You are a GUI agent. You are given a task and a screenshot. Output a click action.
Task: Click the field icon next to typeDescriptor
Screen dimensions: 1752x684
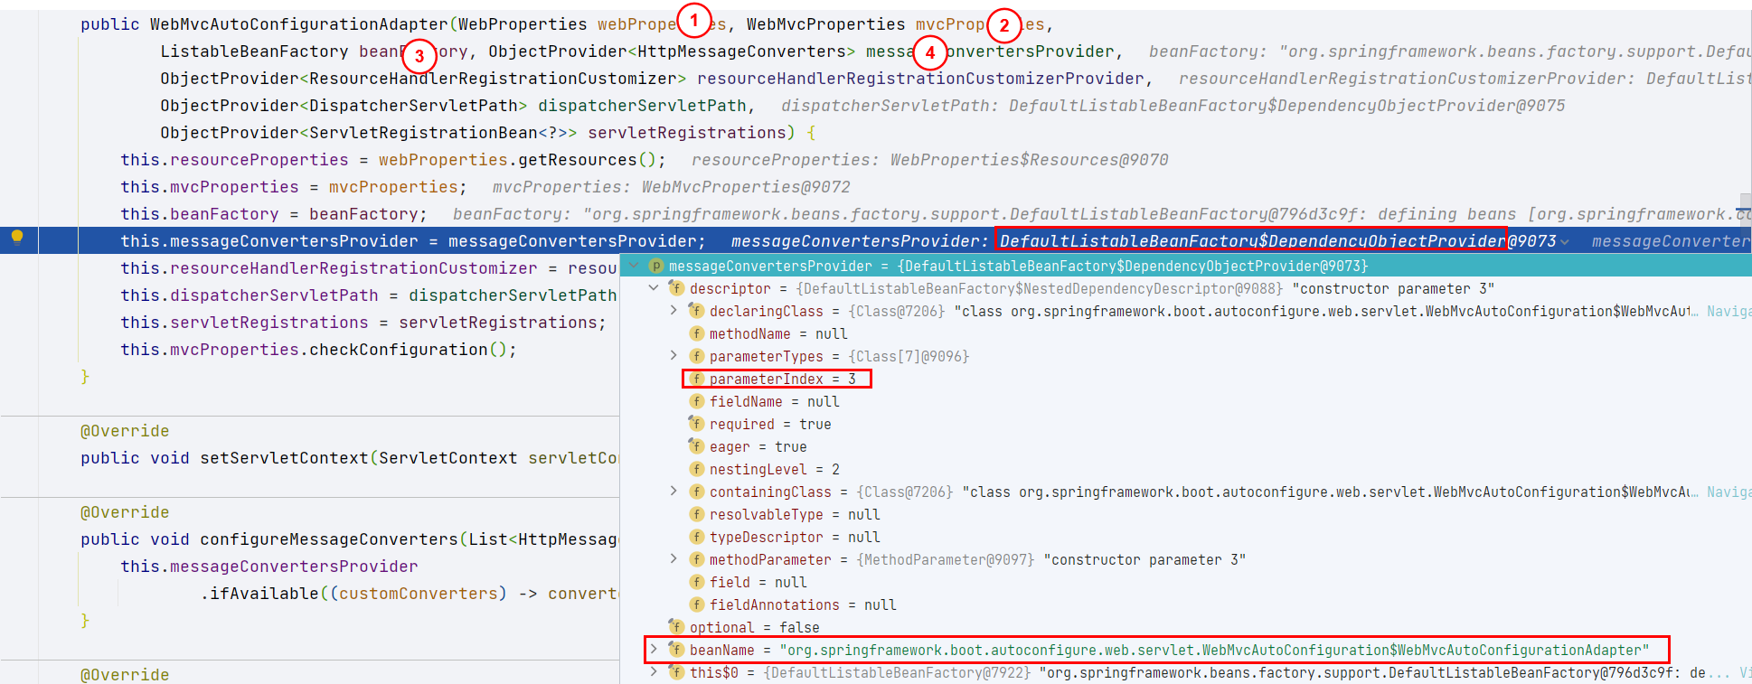pos(696,537)
